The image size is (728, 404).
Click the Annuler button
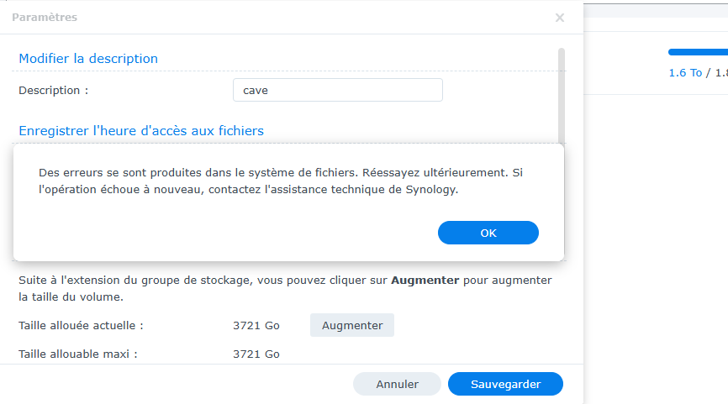397,384
